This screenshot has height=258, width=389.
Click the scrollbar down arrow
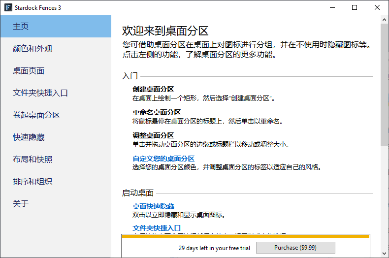tap(384, 254)
